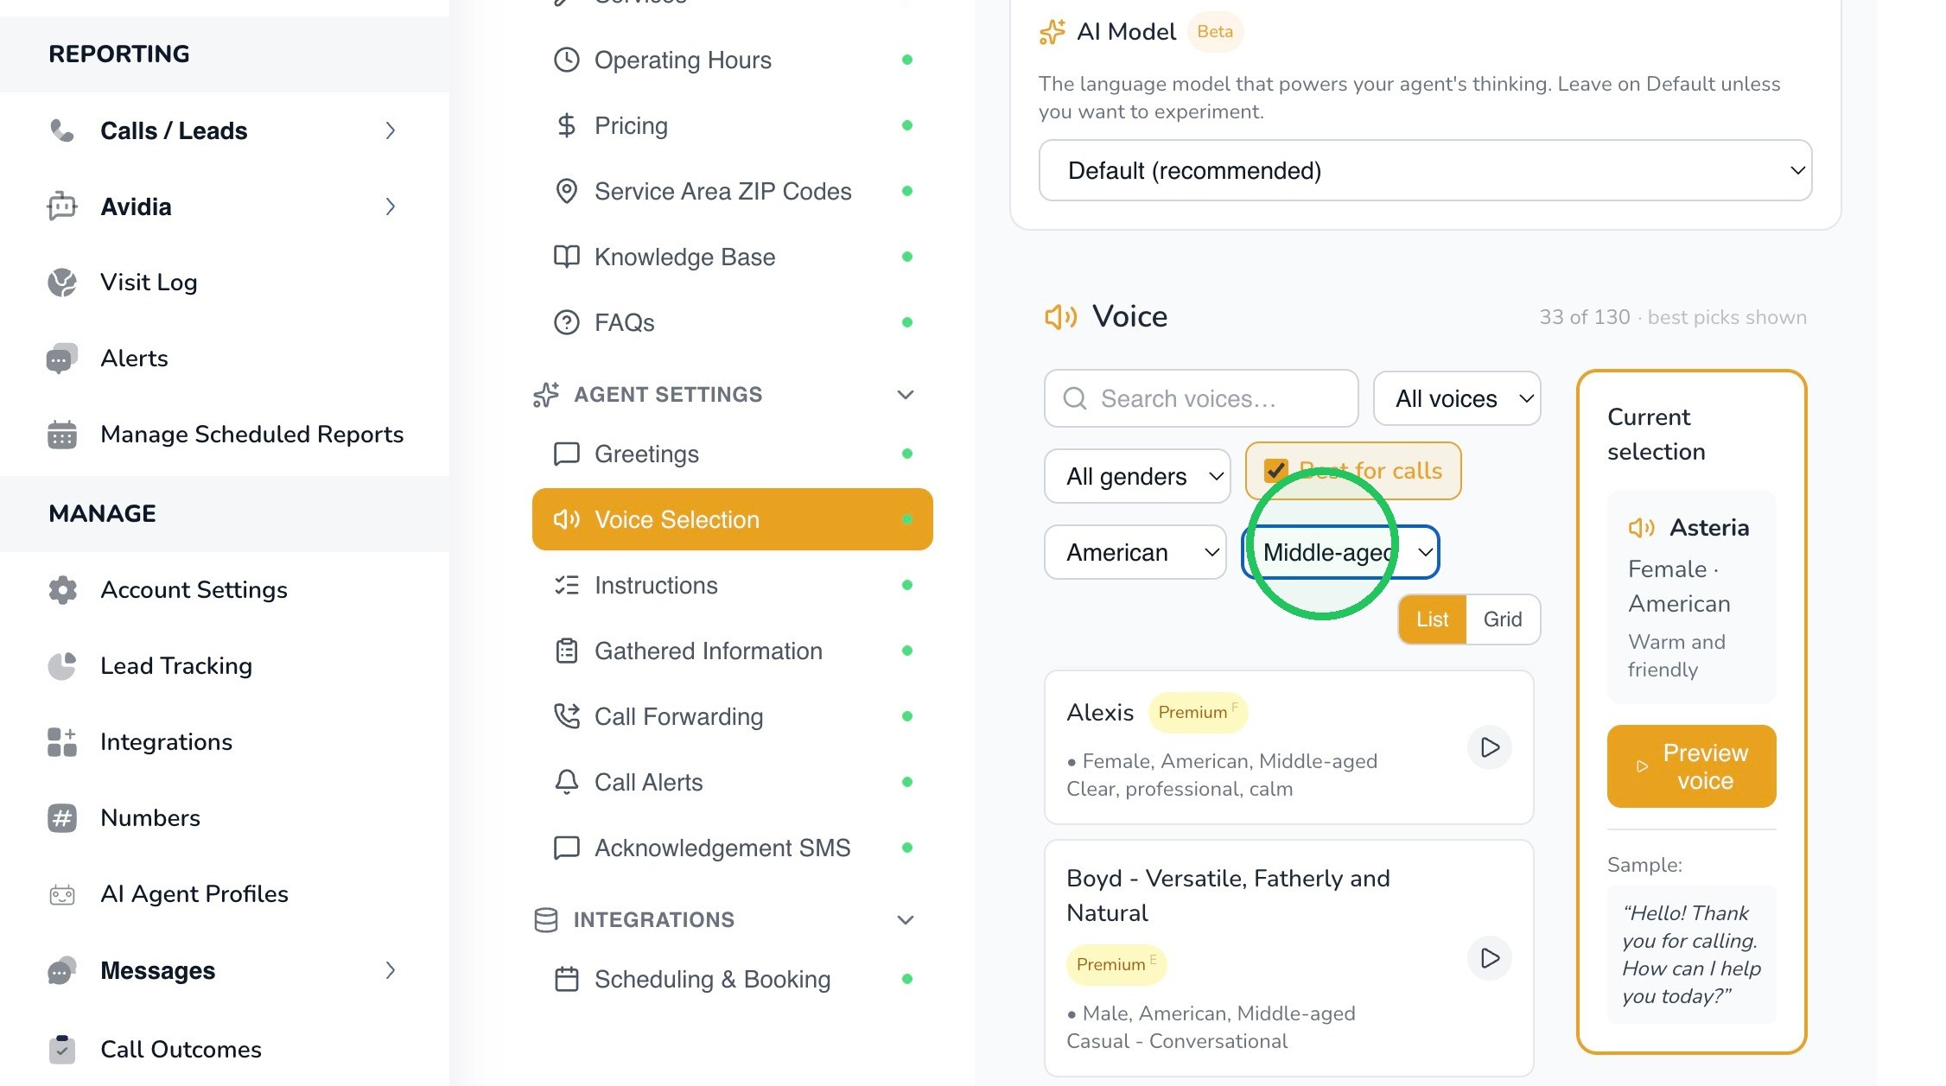Open the All genders filter dropdown
Screen dimensions: 1946x1086
(x=1137, y=476)
